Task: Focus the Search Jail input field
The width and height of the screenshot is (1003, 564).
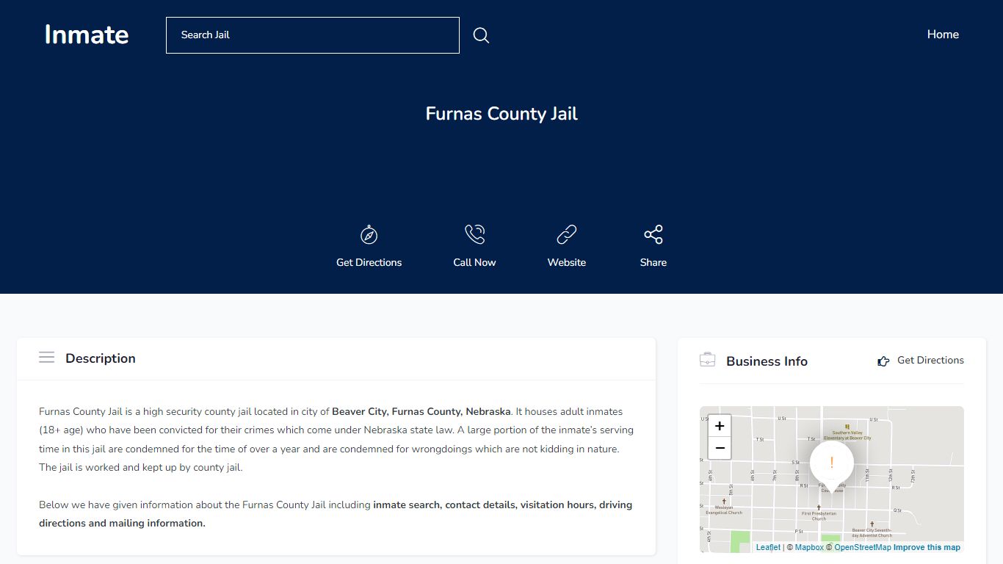Action: coord(313,35)
